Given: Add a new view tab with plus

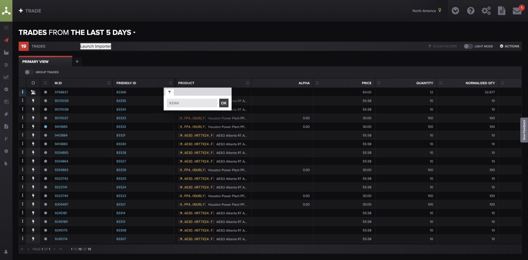Looking at the screenshot, I should [x=77, y=61].
